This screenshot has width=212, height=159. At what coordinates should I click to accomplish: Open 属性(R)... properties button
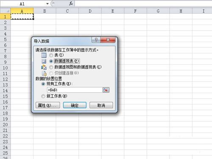coord(48,105)
